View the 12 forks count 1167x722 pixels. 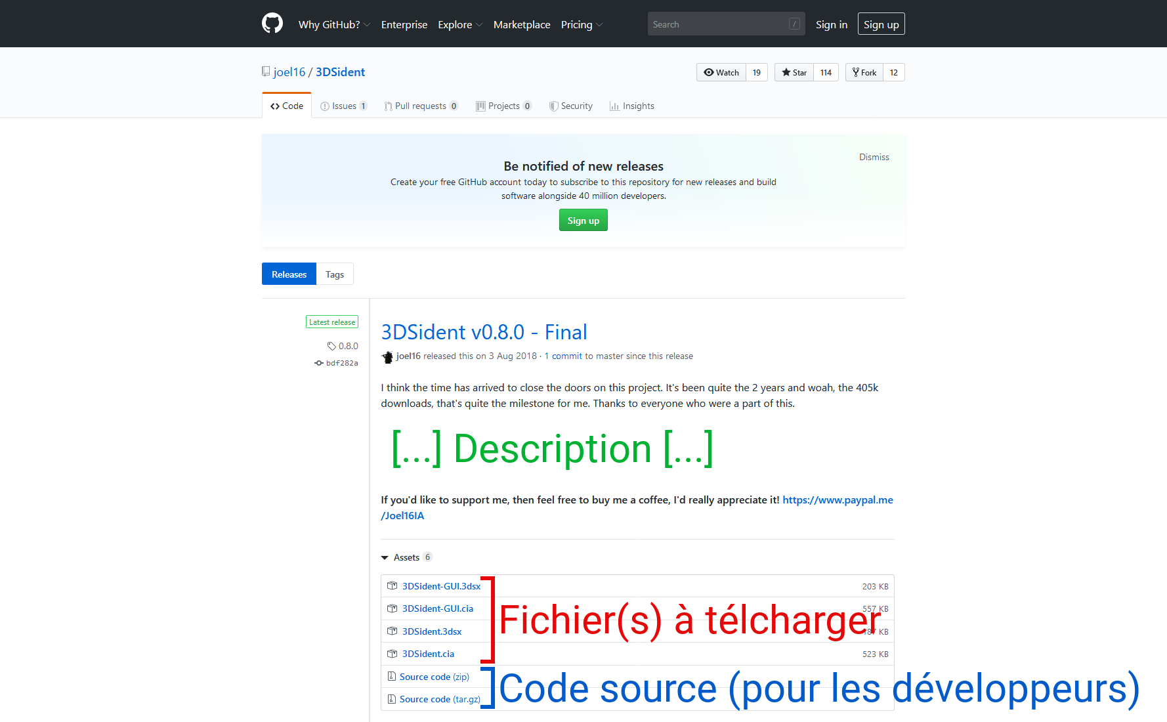pos(894,72)
